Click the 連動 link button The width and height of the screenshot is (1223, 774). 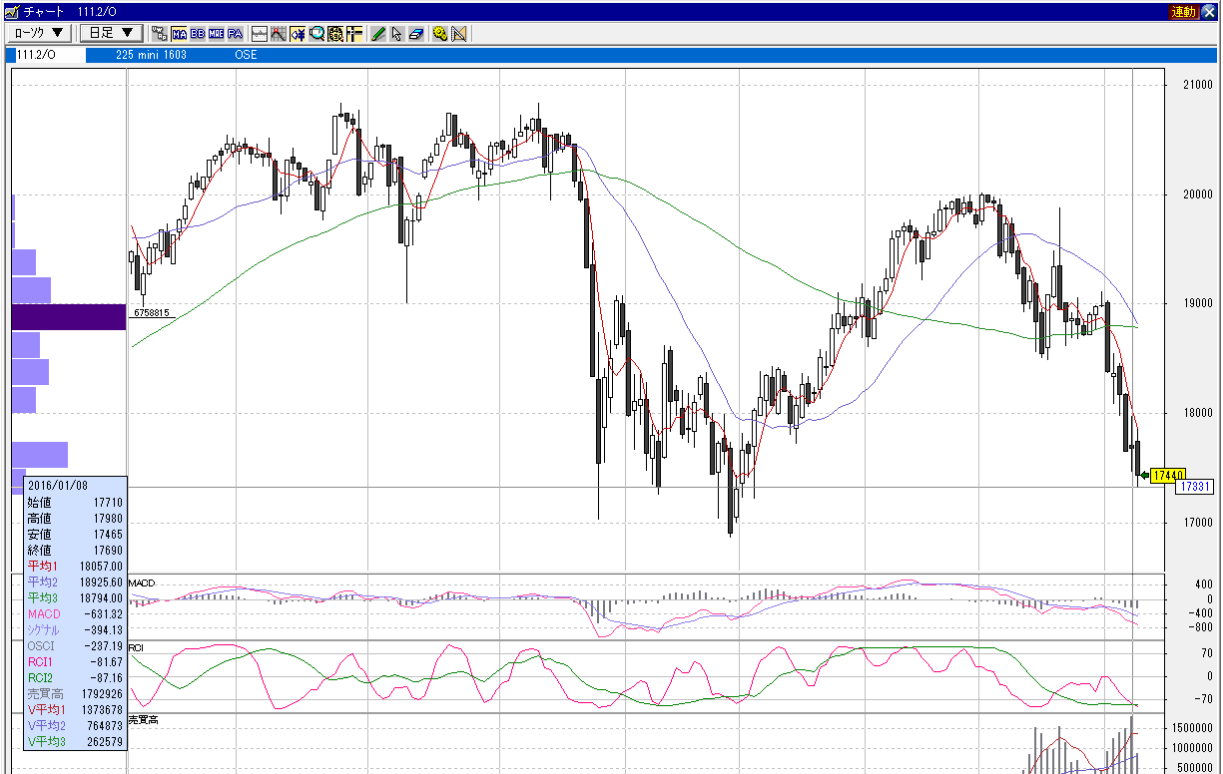coord(1183,11)
